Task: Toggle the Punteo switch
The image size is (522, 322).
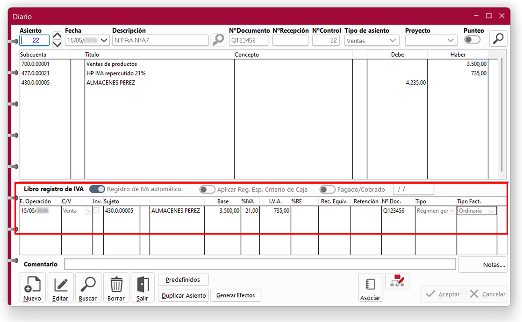Action: tap(472, 40)
